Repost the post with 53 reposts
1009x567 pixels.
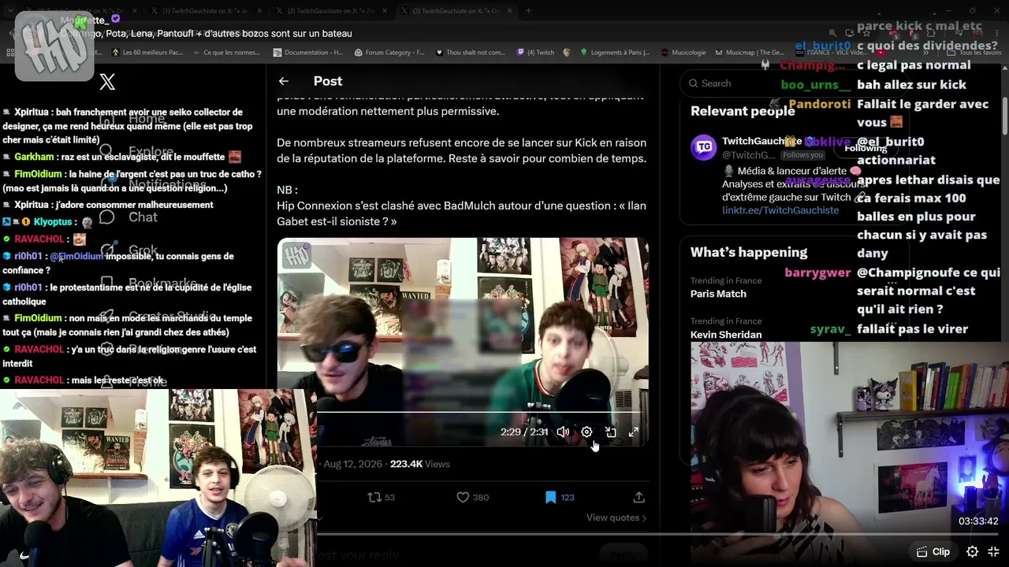381,497
